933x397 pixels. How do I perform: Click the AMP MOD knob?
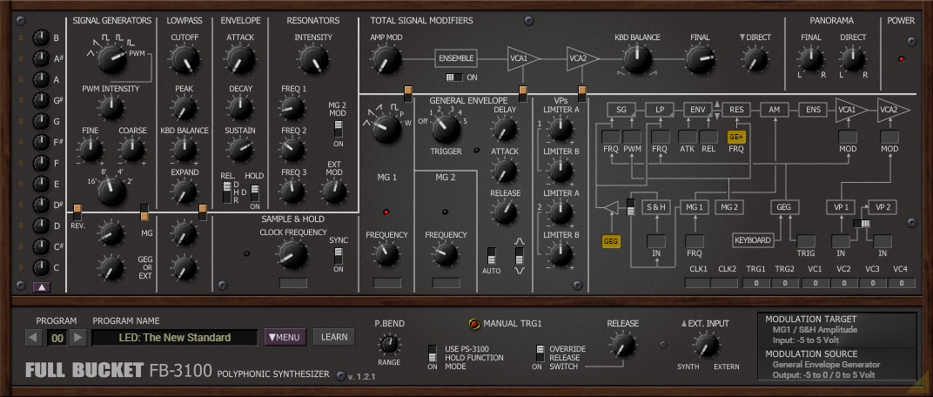point(386,59)
